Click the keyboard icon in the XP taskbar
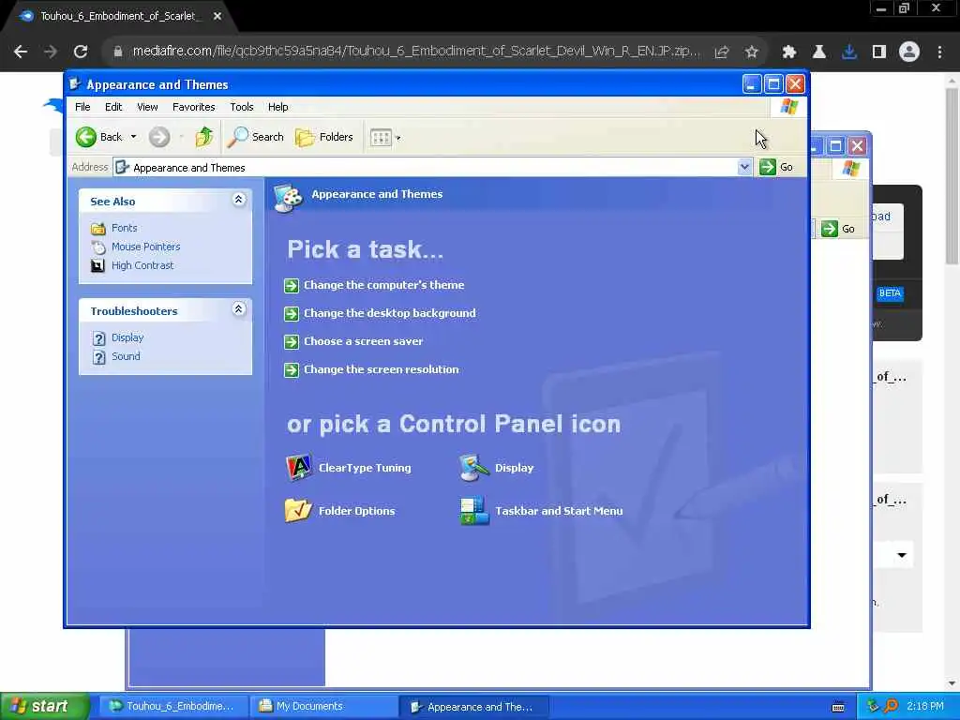The width and height of the screenshot is (960, 720). [x=838, y=707]
